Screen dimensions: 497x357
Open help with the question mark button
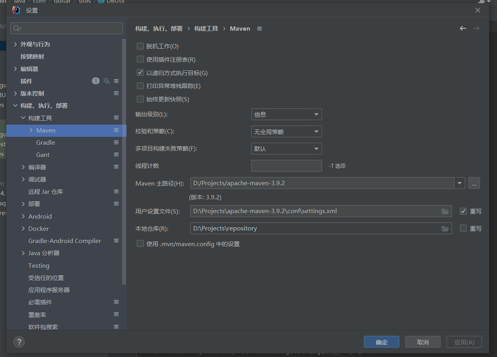coord(19,342)
